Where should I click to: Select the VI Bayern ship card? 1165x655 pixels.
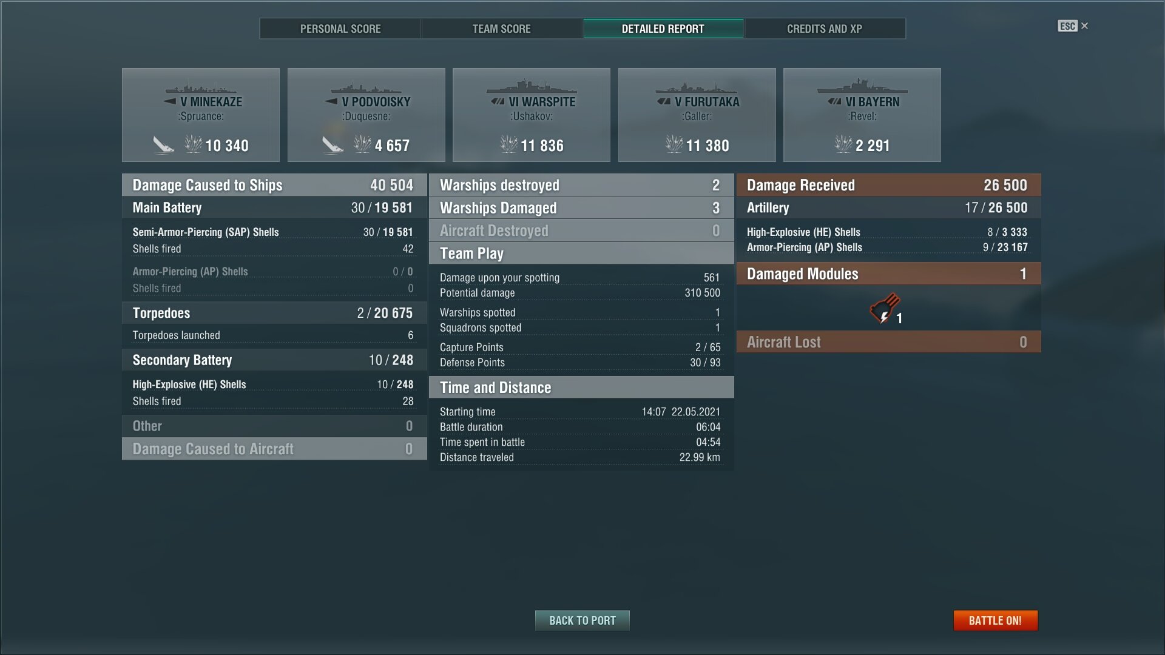pos(862,115)
